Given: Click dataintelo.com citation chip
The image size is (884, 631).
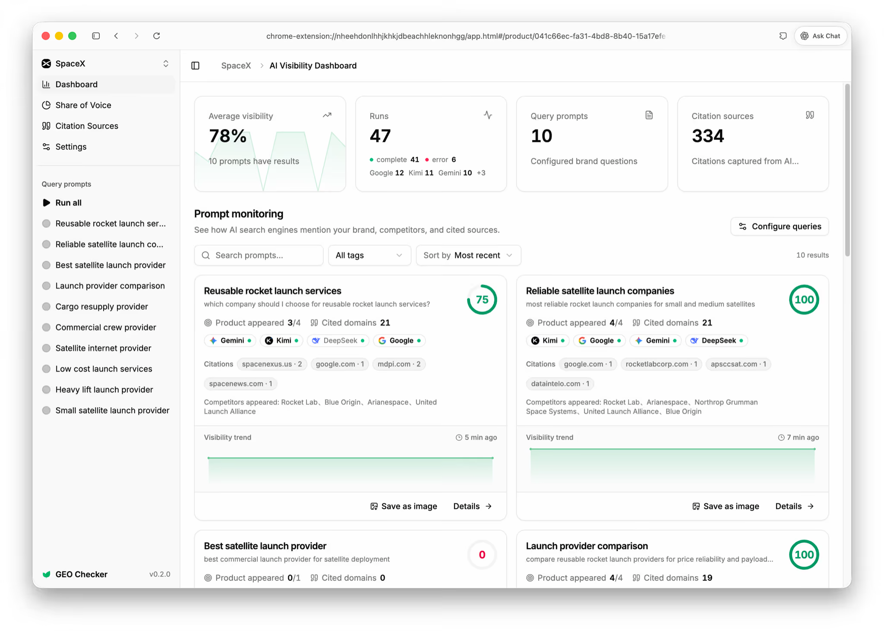Looking at the screenshot, I should 560,384.
